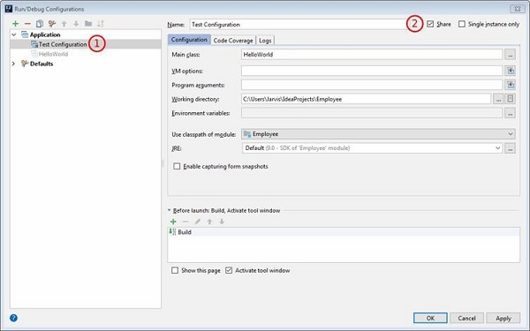
Task: Edit before launch task pencil icon
Action: pyautogui.click(x=197, y=222)
